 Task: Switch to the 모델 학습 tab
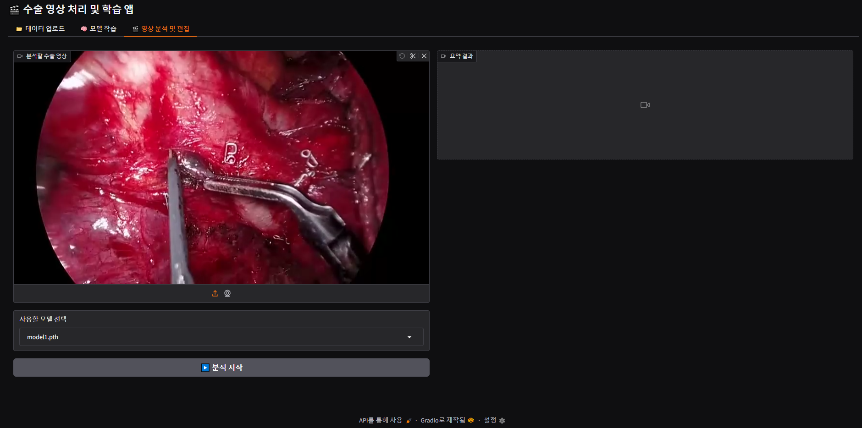(99, 28)
